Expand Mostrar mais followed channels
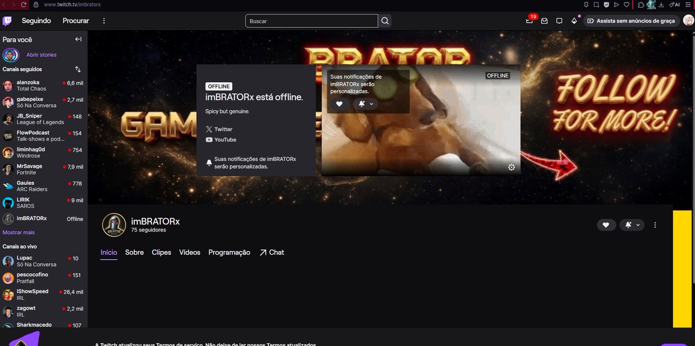Image resolution: width=695 pixels, height=346 pixels. [x=19, y=232]
